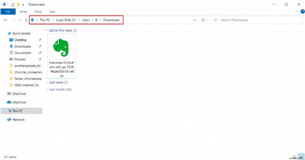
Task: Minimize the Downloads window
Action: coord(273,5)
